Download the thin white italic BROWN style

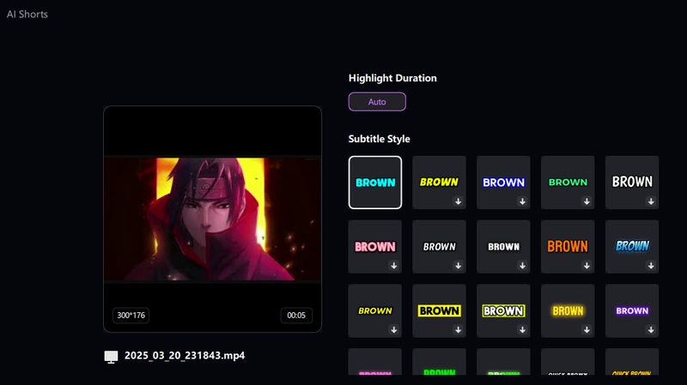tap(459, 266)
